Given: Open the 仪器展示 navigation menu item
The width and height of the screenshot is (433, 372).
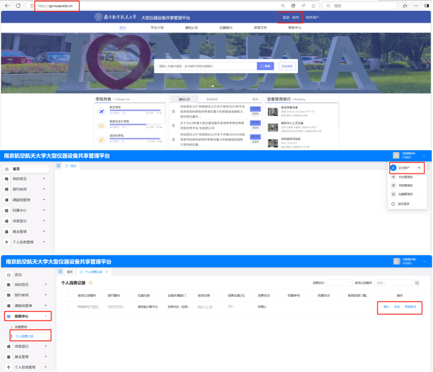Looking at the screenshot, I should coord(226,27).
